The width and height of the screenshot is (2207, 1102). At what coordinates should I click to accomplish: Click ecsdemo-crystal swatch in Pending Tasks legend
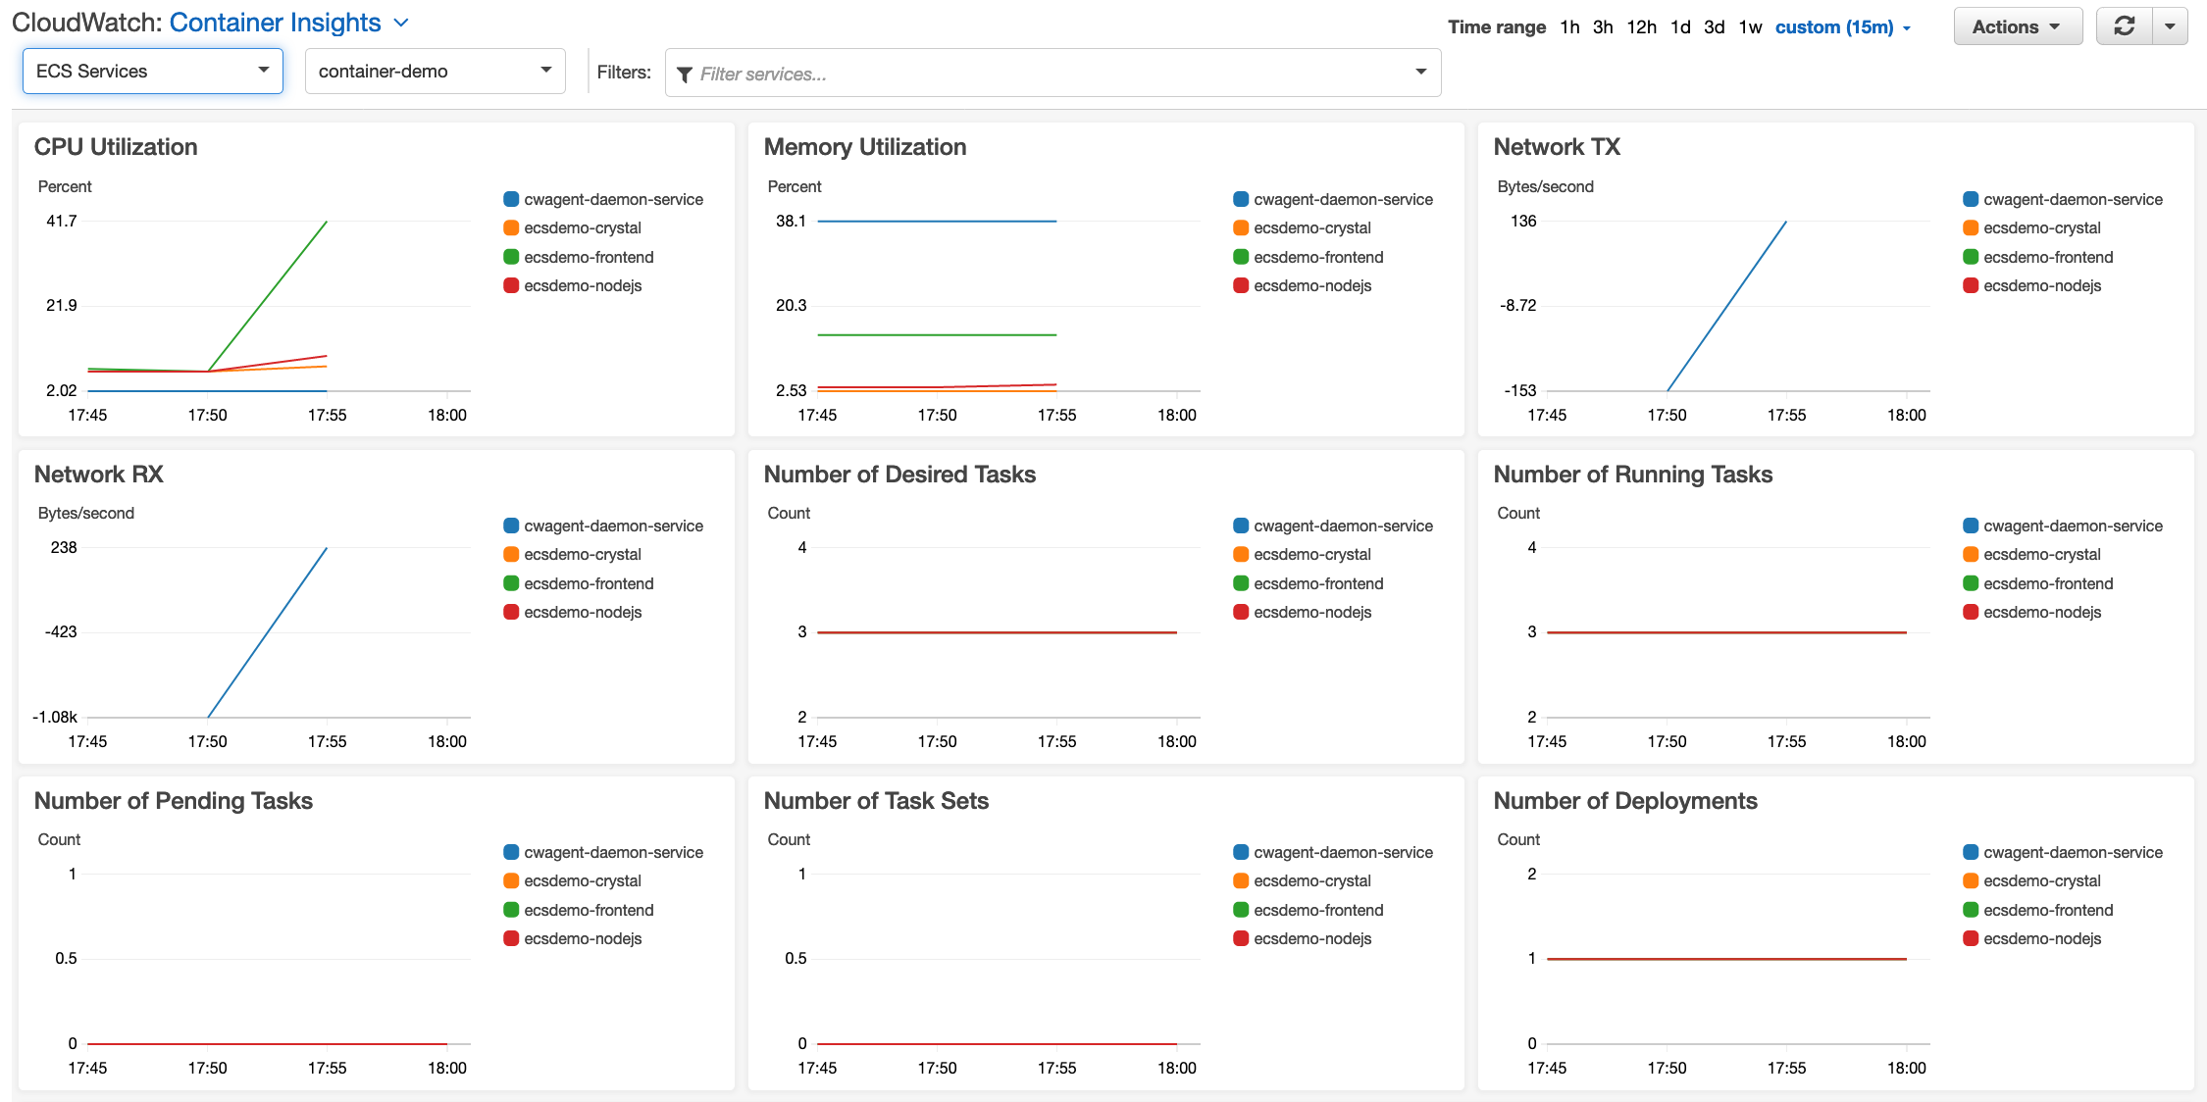click(x=511, y=880)
